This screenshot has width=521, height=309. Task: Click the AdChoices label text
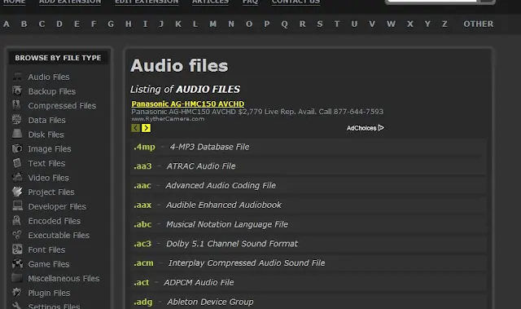[361, 128]
